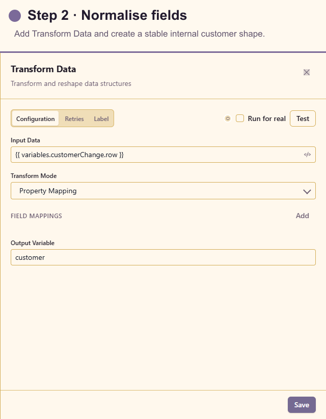Enable the Run for real checkbox
Image resolution: width=326 pixels, height=419 pixels.
point(240,118)
